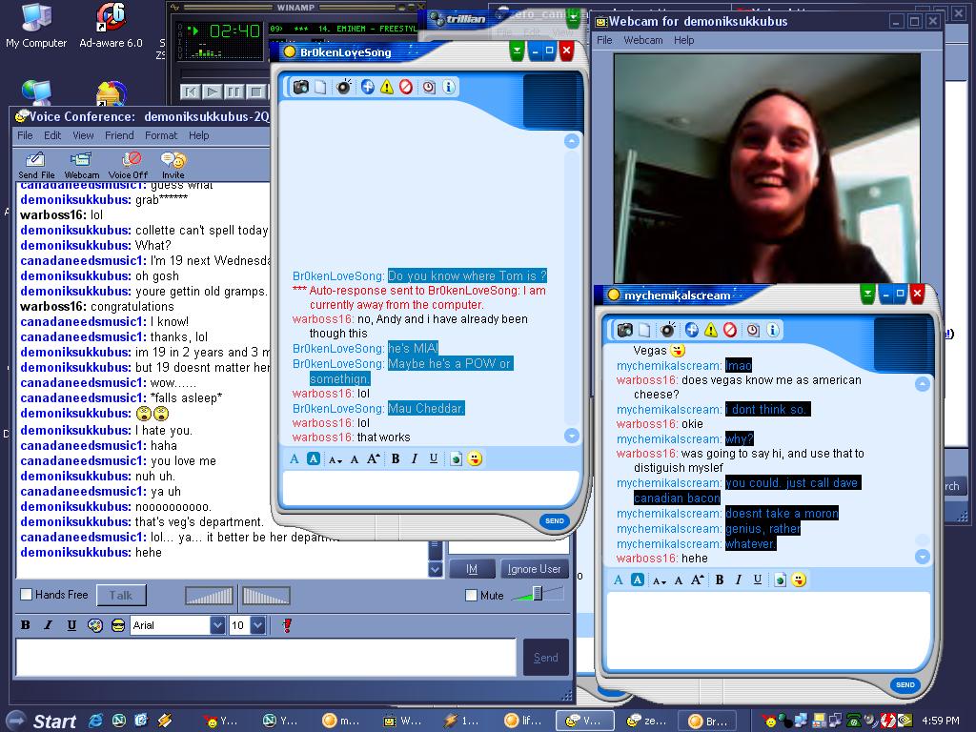
Task: Adjust the volume slider beside Mute
Action: click(x=538, y=594)
